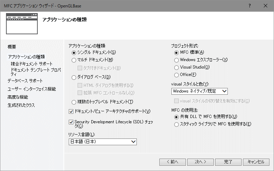The height and width of the screenshot is (171, 274).
Task: Select Office project style
Action: (176, 75)
